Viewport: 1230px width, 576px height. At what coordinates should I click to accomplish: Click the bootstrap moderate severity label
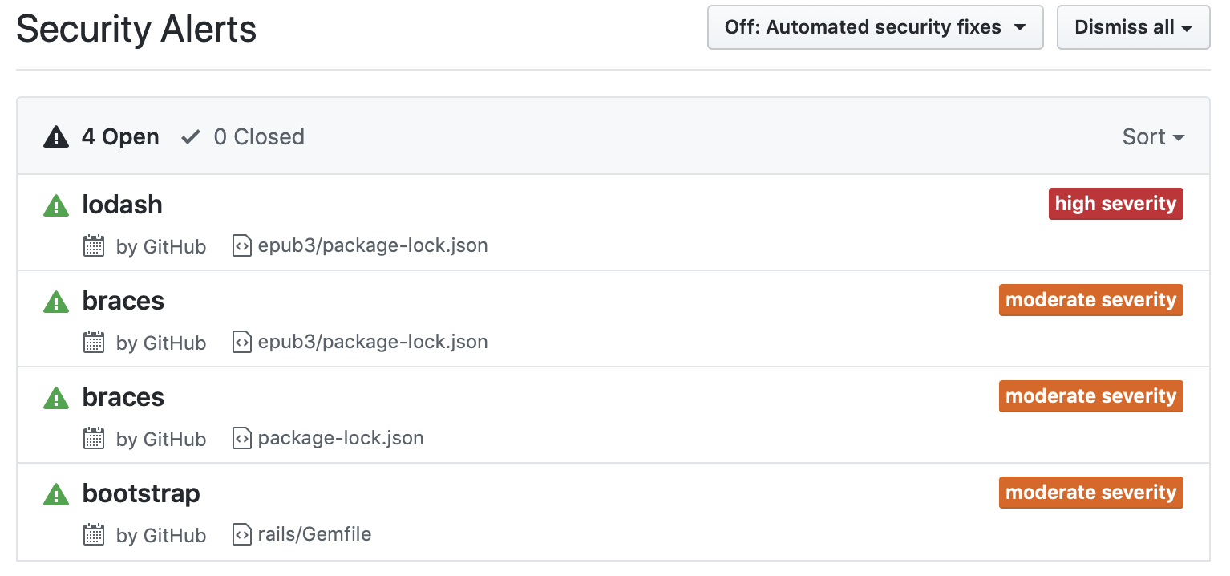1090,493
